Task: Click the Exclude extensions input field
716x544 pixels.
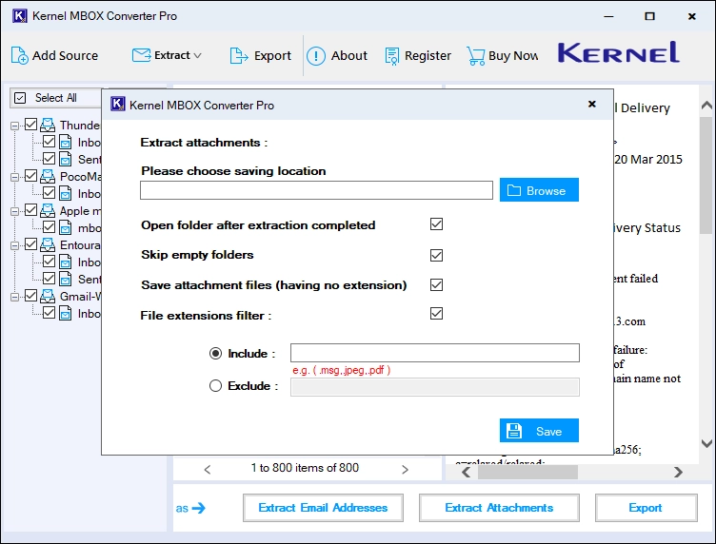Action: (435, 387)
